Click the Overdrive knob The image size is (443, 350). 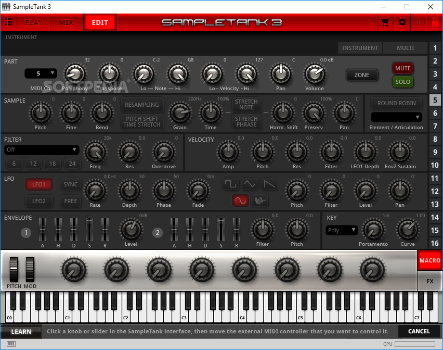164,152
